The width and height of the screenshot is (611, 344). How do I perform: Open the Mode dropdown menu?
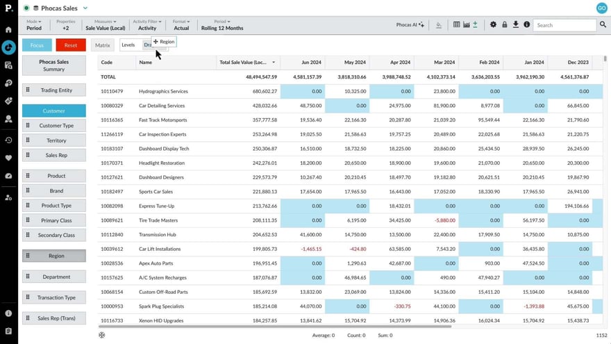[x=34, y=25]
